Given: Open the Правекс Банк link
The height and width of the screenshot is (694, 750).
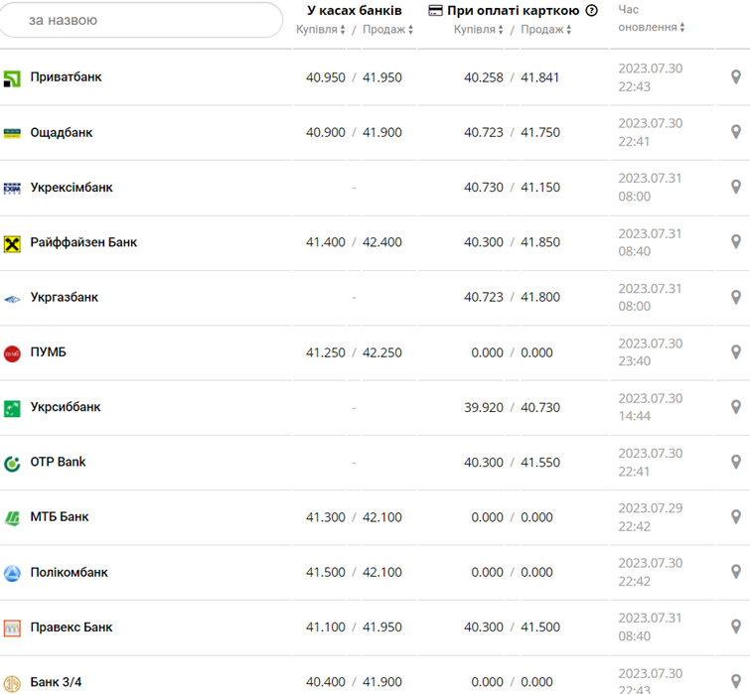Looking at the screenshot, I should 72,627.
